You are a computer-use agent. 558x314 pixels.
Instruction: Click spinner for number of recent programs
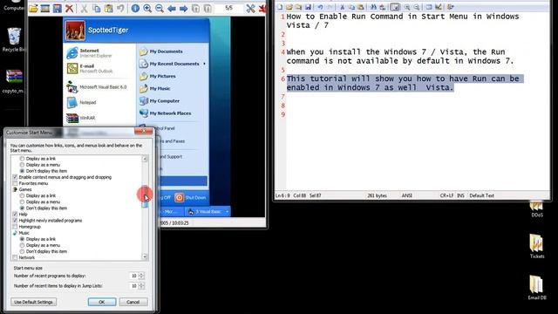(141, 276)
